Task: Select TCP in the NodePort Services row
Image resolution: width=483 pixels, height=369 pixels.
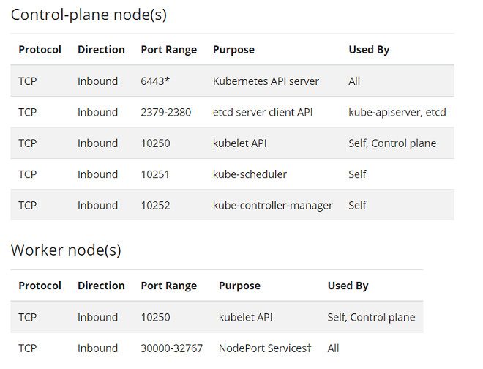Action: pyautogui.click(x=28, y=348)
